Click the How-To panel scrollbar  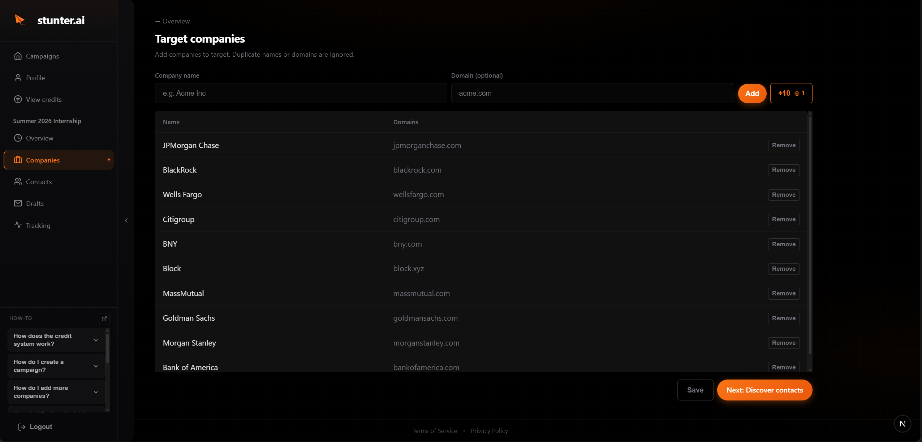click(107, 348)
